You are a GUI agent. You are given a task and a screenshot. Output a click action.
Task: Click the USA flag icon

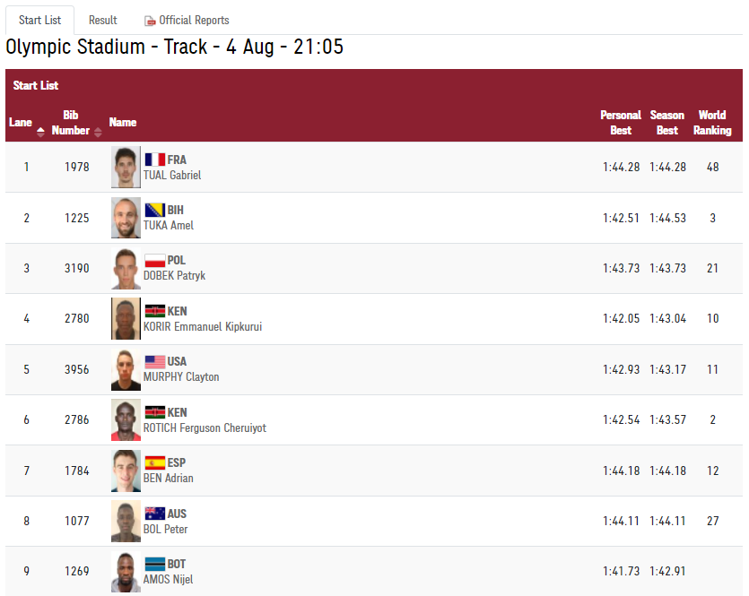[155, 362]
